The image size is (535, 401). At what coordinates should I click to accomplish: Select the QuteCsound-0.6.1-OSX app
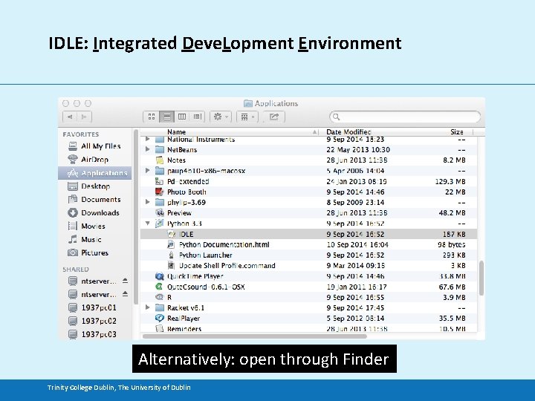click(x=308, y=287)
